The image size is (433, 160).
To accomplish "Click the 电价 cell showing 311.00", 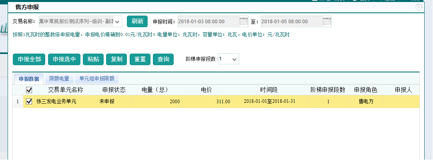I will 206,102.
